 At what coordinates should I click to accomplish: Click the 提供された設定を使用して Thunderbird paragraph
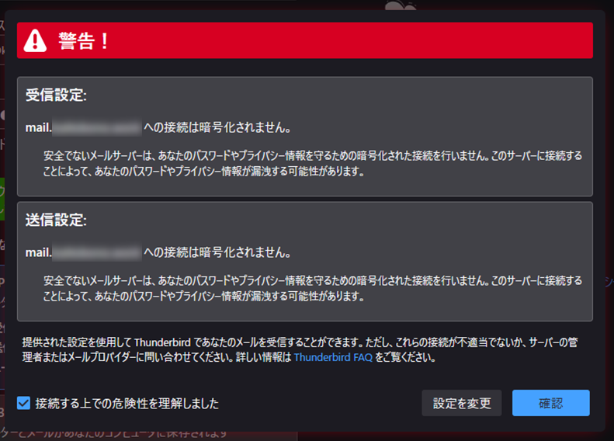(x=300, y=349)
